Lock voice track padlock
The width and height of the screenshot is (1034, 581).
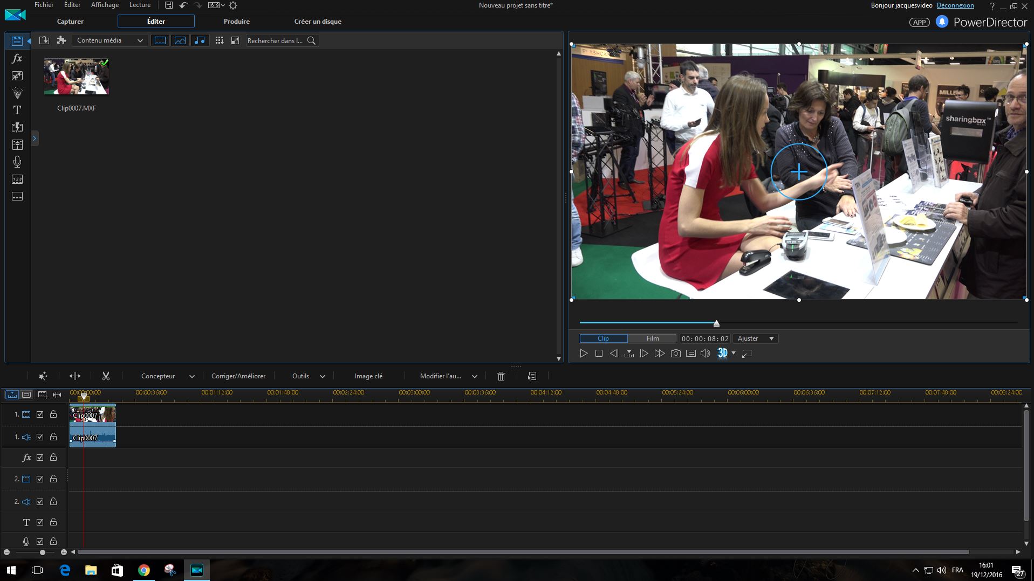(x=53, y=541)
